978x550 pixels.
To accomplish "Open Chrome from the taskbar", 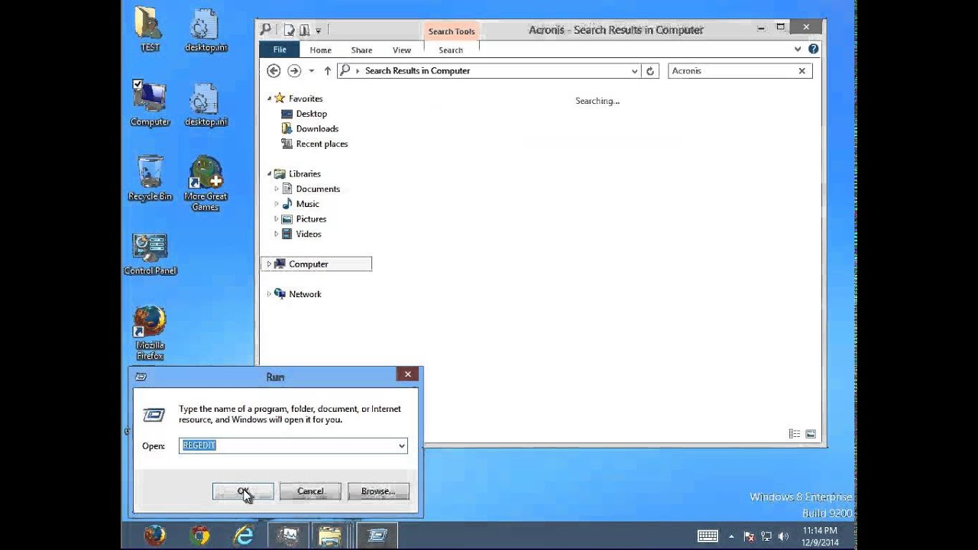I will 200,535.
